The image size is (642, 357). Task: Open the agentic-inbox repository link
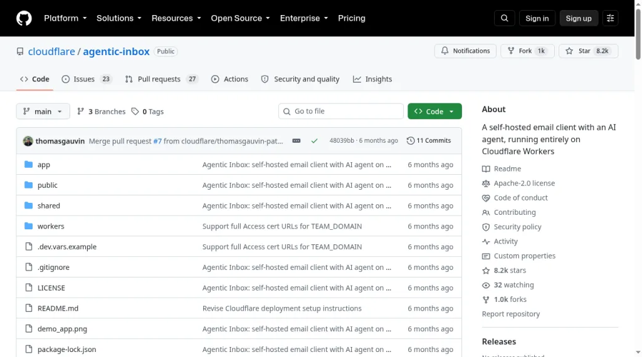pyautogui.click(x=116, y=51)
